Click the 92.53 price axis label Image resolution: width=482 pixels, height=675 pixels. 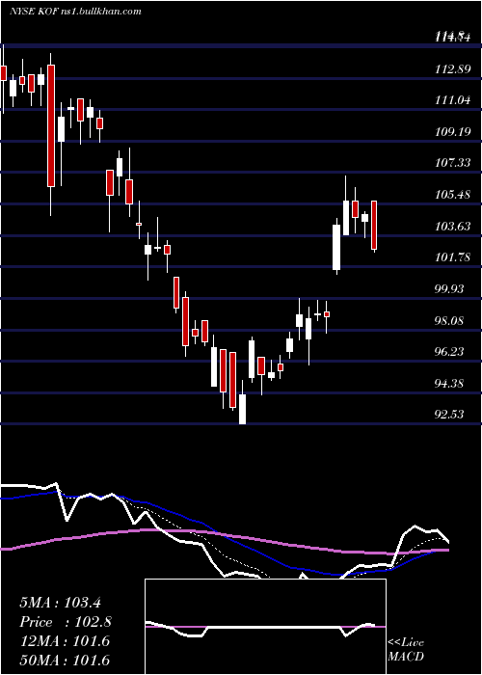click(450, 414)
